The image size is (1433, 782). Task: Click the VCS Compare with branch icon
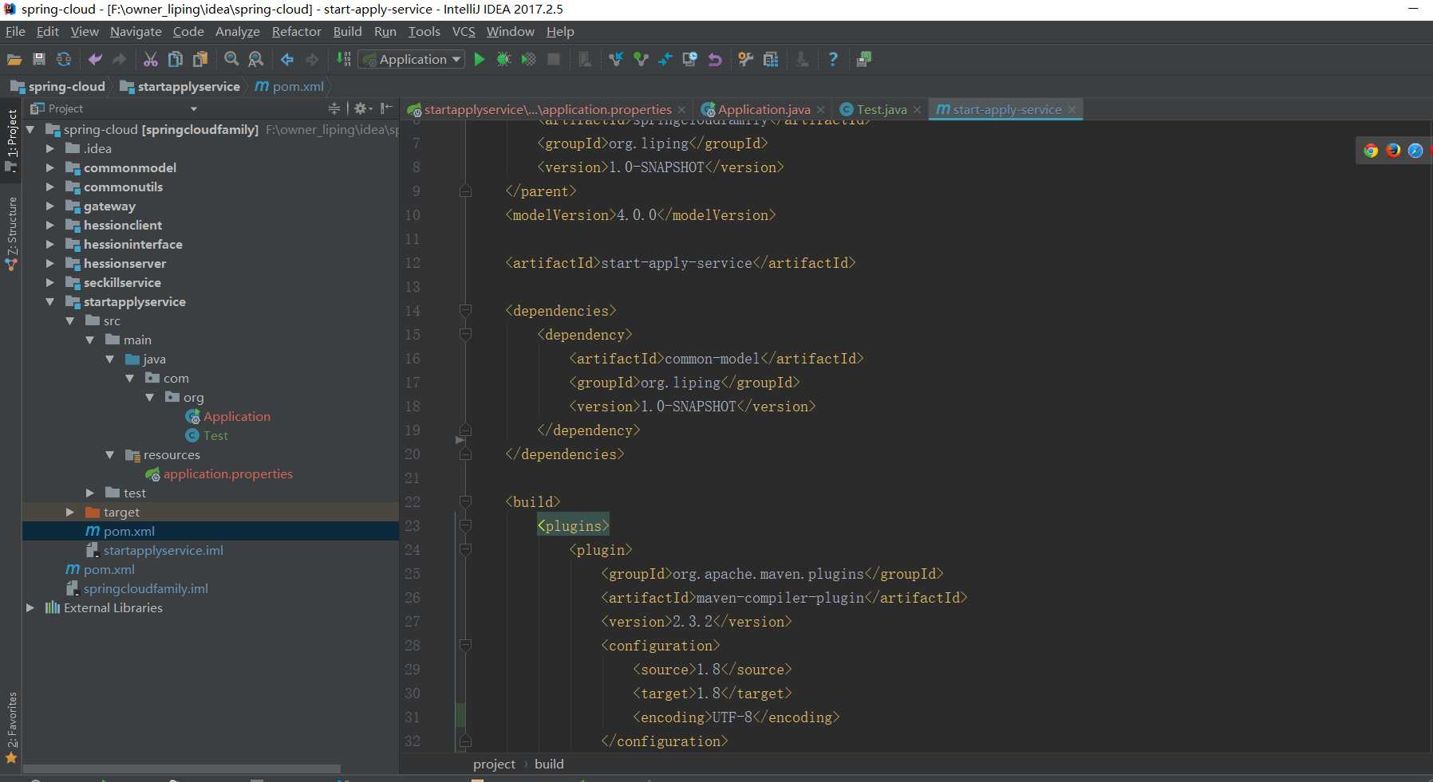click(x=665, y=59)
